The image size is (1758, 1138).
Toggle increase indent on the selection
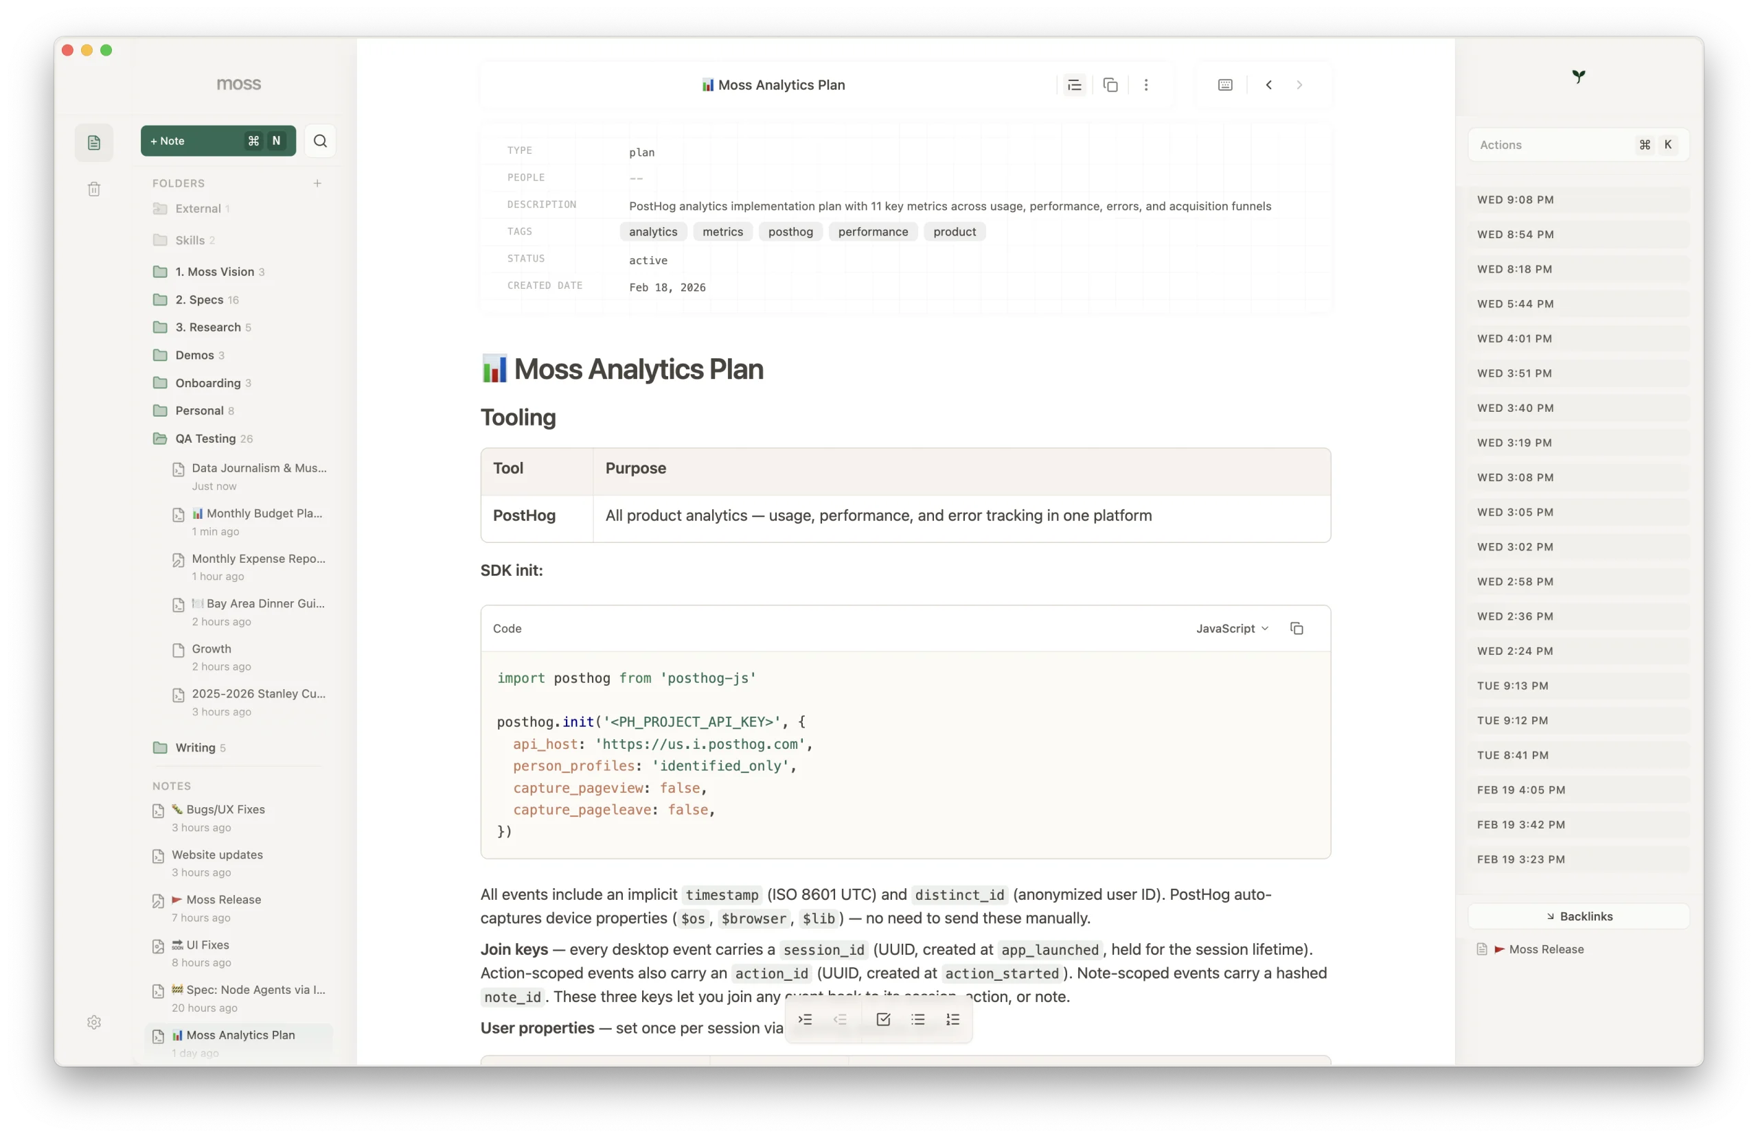[x=805, y=1019]
